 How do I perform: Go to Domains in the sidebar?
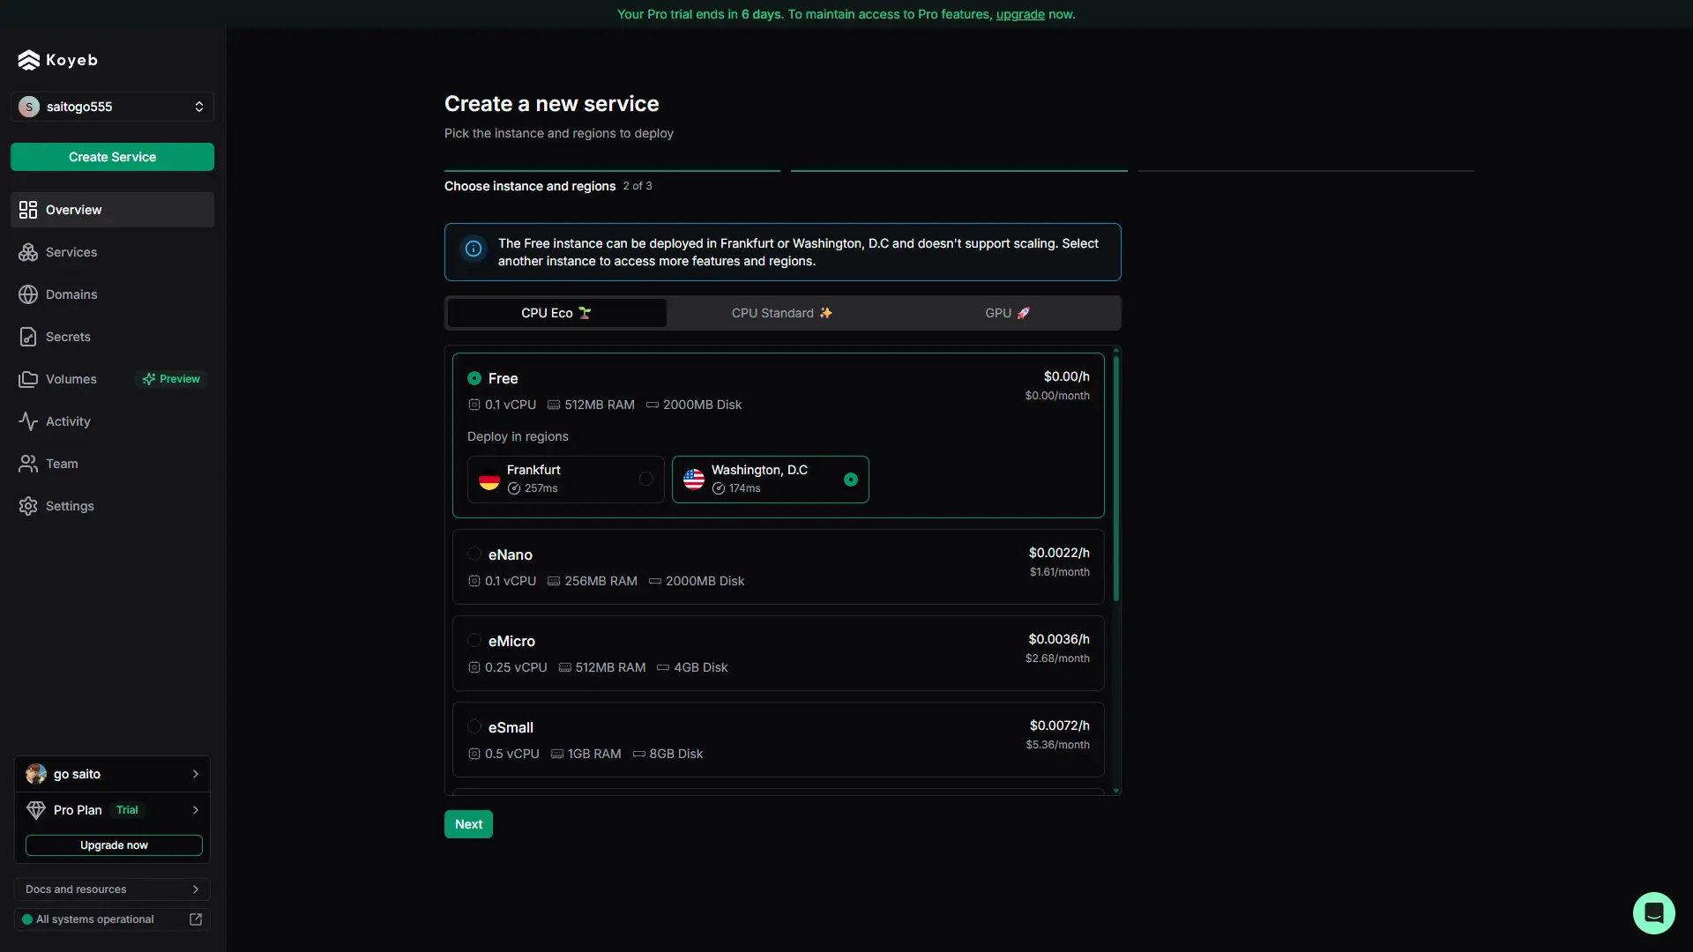[112, 294]
